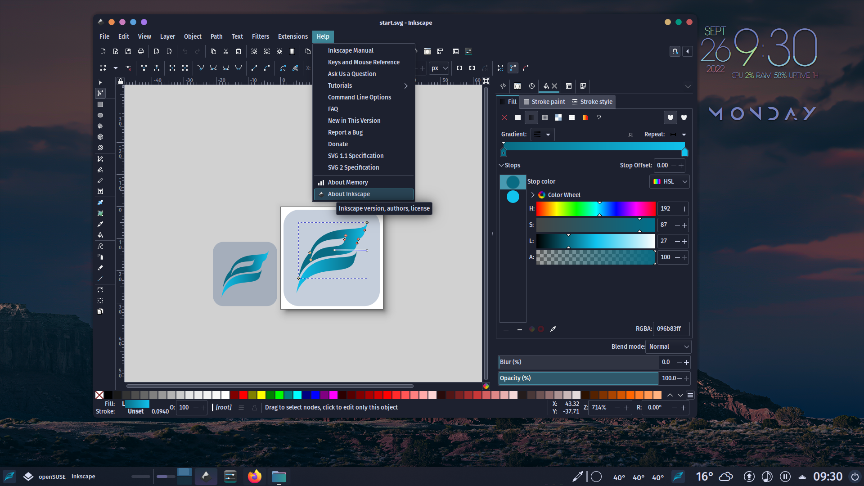This screenshot has height=486, width=864.
Task: Select the Paint Bucket tool
Action: (x=100, y=235)
